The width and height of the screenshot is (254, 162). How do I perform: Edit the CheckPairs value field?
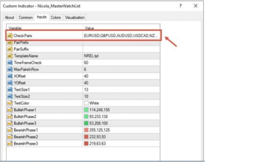121,36
